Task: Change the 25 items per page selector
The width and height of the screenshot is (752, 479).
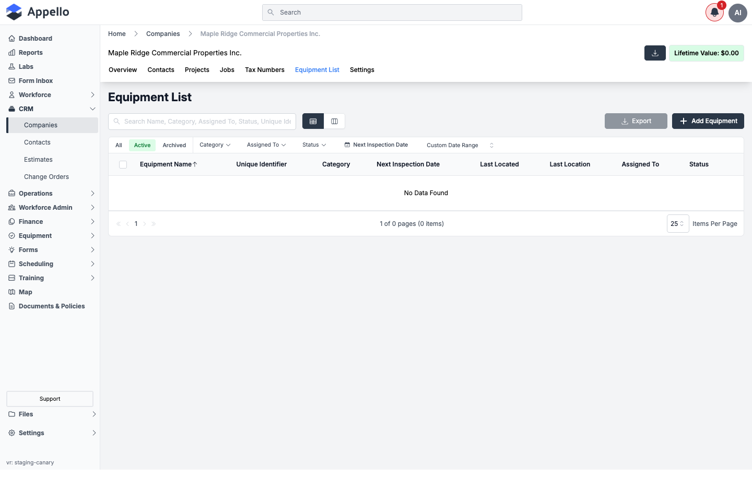Action: [x=678, y=224]
